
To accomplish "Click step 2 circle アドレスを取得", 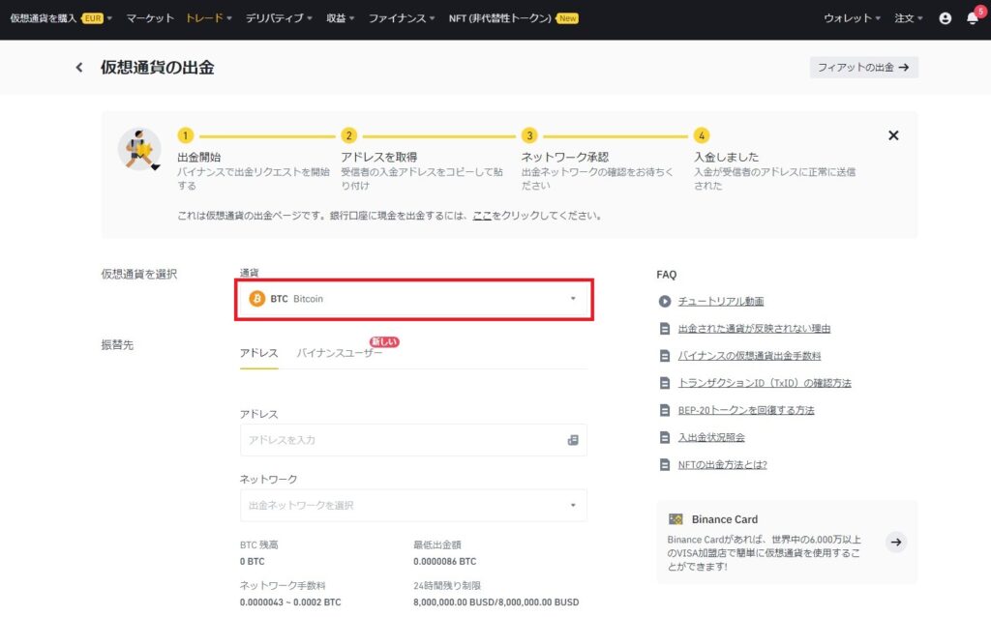I will 348,135.
